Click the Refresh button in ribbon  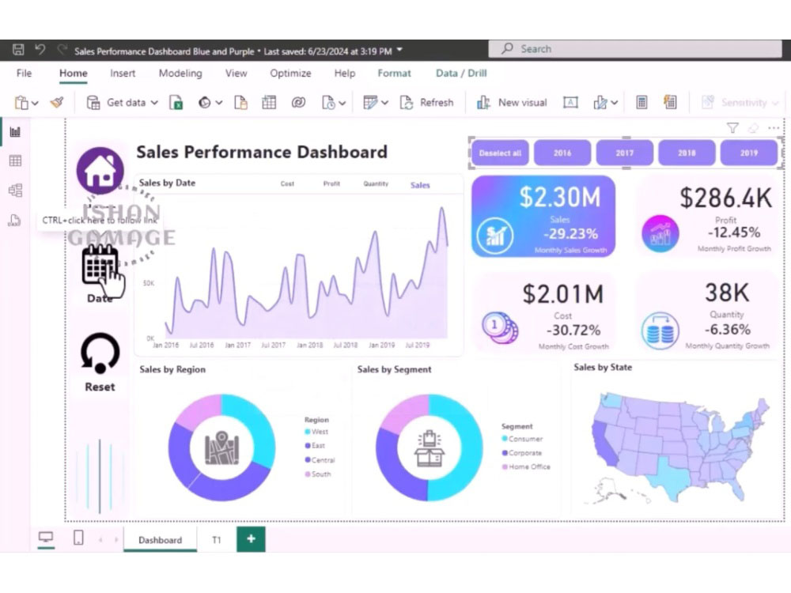427,102
